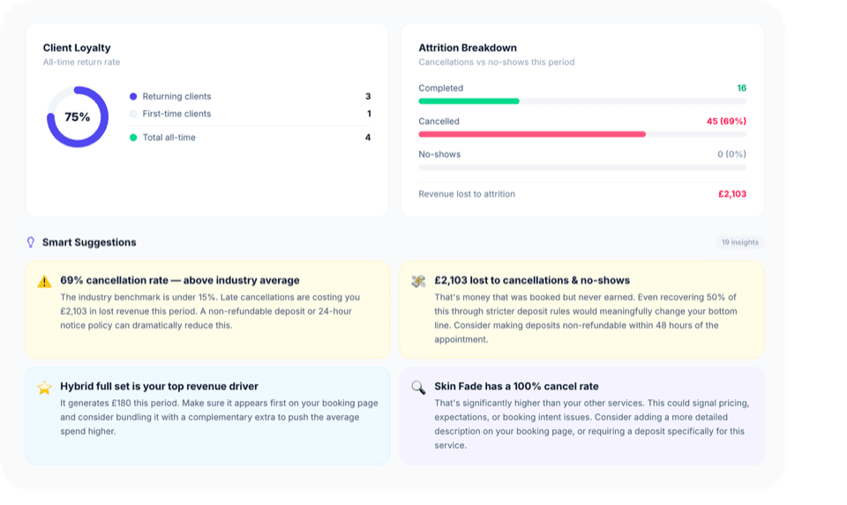847x505 pixels.
Task: Click the 75% loyalty donut chart
Action: 78,117
